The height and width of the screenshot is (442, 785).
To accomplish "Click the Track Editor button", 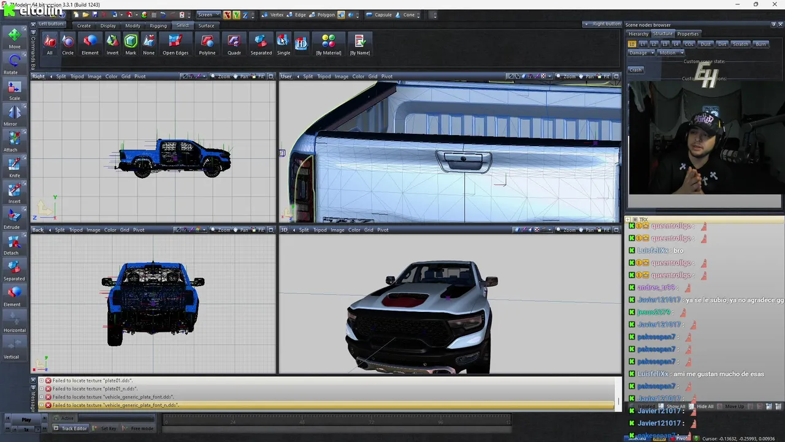I will coord(71,428).
